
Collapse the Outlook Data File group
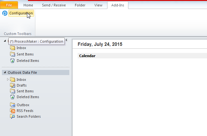[4, 72]
